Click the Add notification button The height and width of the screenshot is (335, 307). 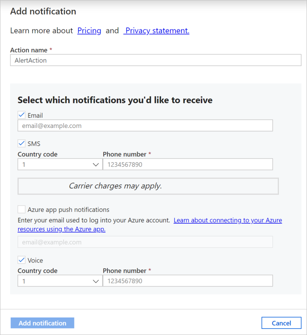pyautogui.click(x=42, y=323)
